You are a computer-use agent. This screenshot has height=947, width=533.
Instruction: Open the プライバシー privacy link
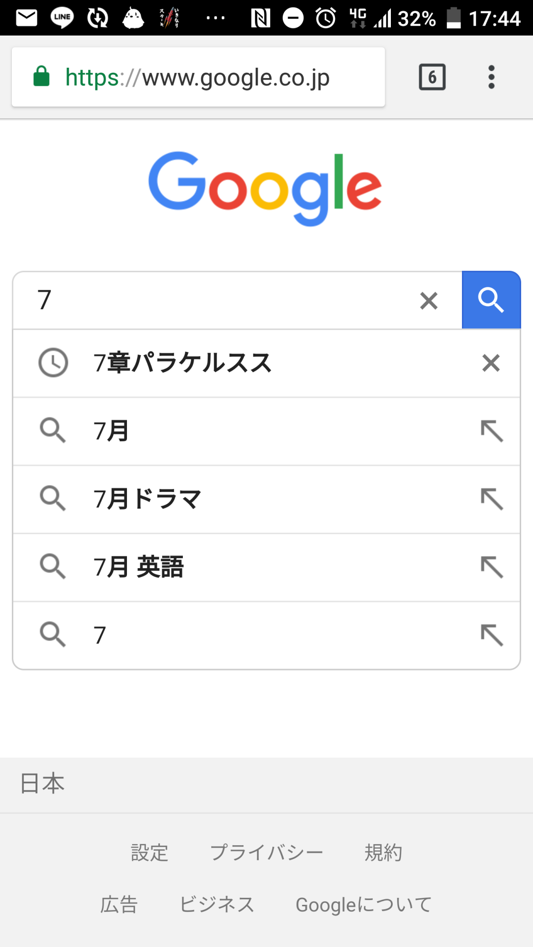[266, 853]
